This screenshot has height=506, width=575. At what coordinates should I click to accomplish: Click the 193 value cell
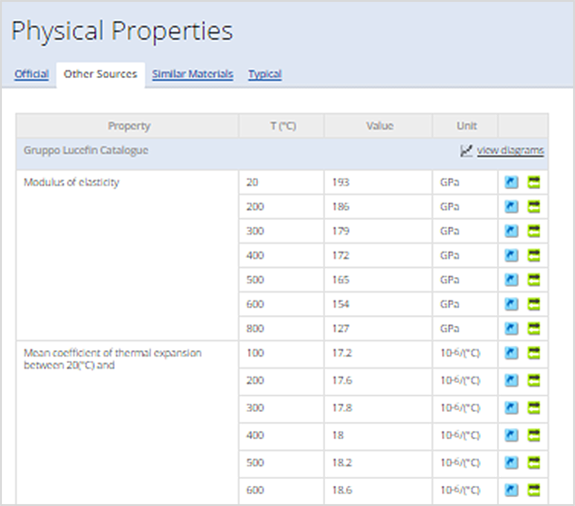379,182
